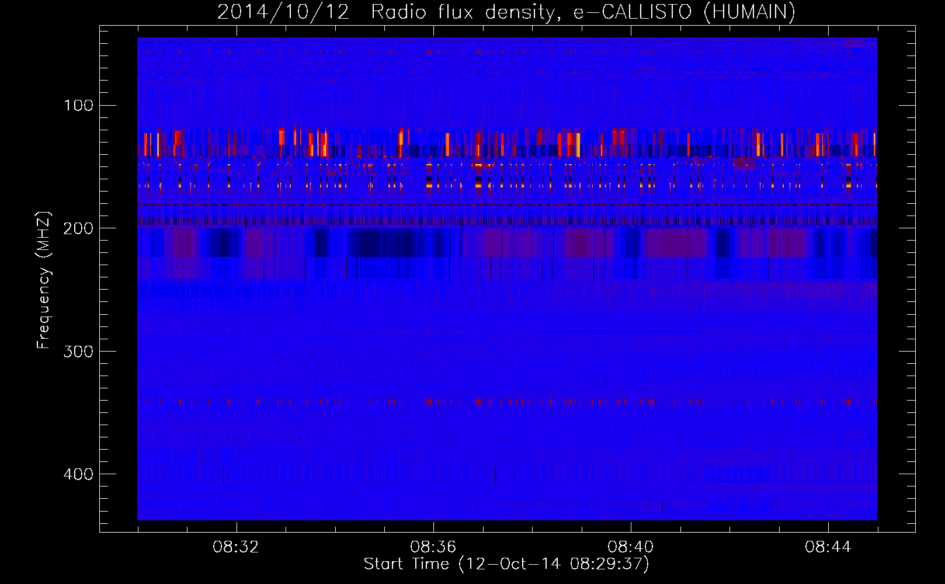Click the '400' frequency tick label
The width and height of the screenshot is (945, 584).
point(78,474)
